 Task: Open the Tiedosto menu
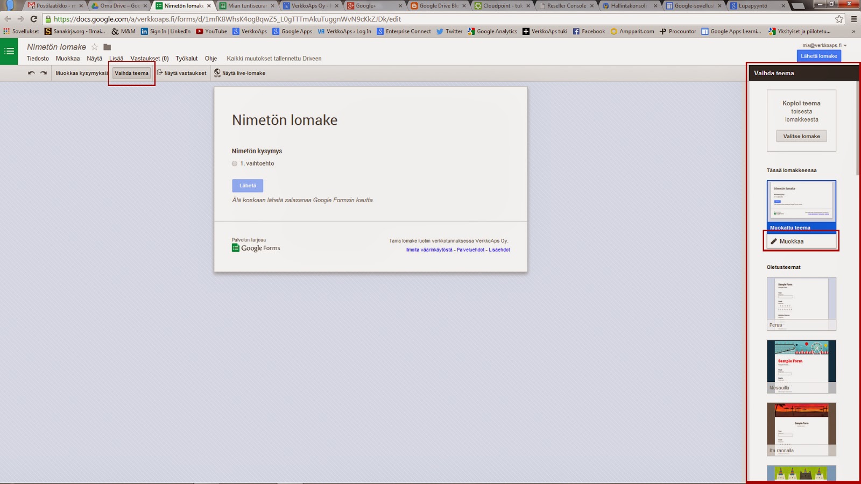38,59
